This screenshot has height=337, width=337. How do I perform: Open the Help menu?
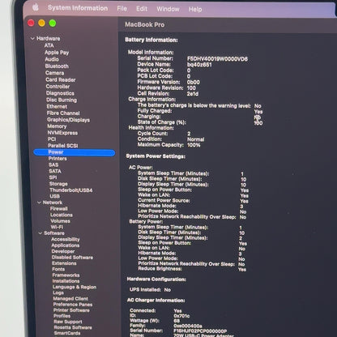[195, 10]
